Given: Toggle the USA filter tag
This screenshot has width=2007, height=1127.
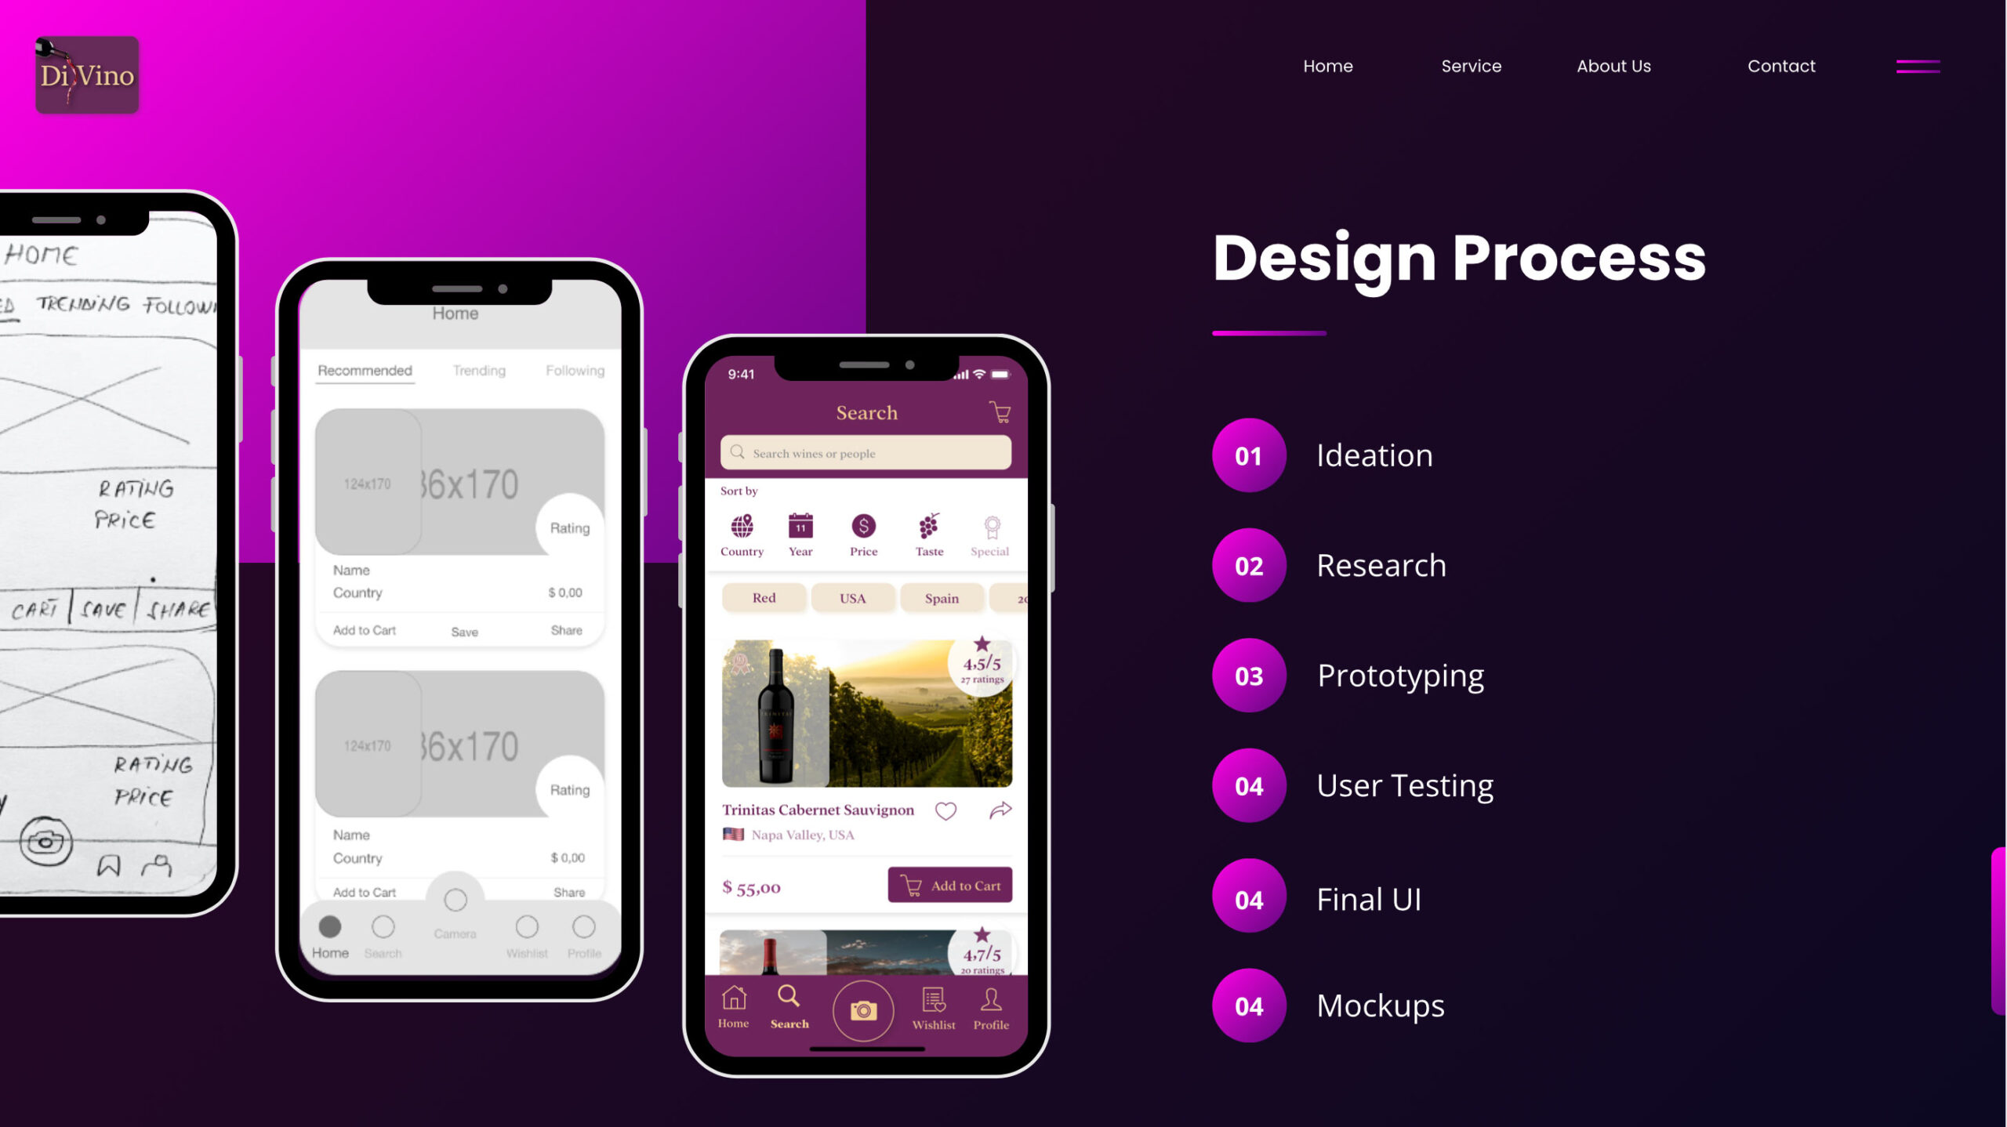Looking at the screenshot, I should 852,598.
